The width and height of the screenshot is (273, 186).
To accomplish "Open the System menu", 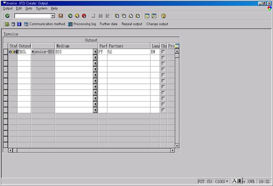I will (x=41, y=8).
